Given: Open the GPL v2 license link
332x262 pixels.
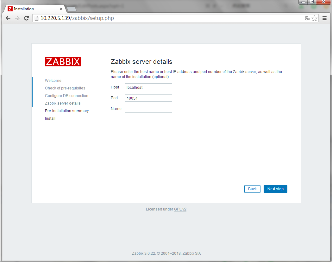Looking at the screenshot, I should (180, 209).
